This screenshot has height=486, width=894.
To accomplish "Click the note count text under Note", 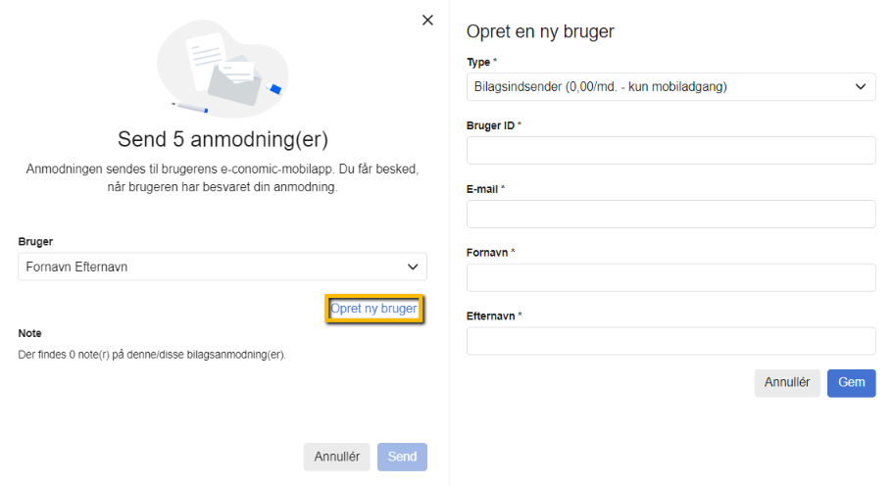I will click(152, 355).
